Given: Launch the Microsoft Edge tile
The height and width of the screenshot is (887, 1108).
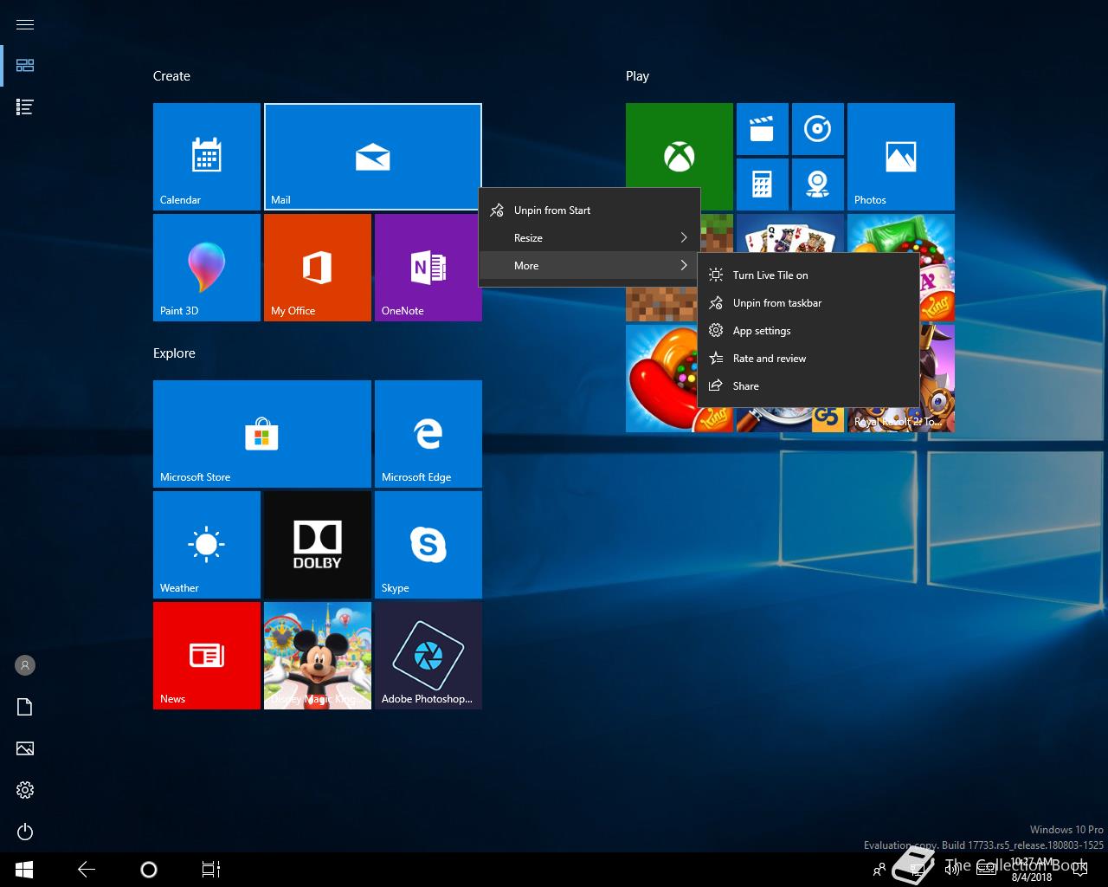Looking at the screenshot, I should (428, 434).
